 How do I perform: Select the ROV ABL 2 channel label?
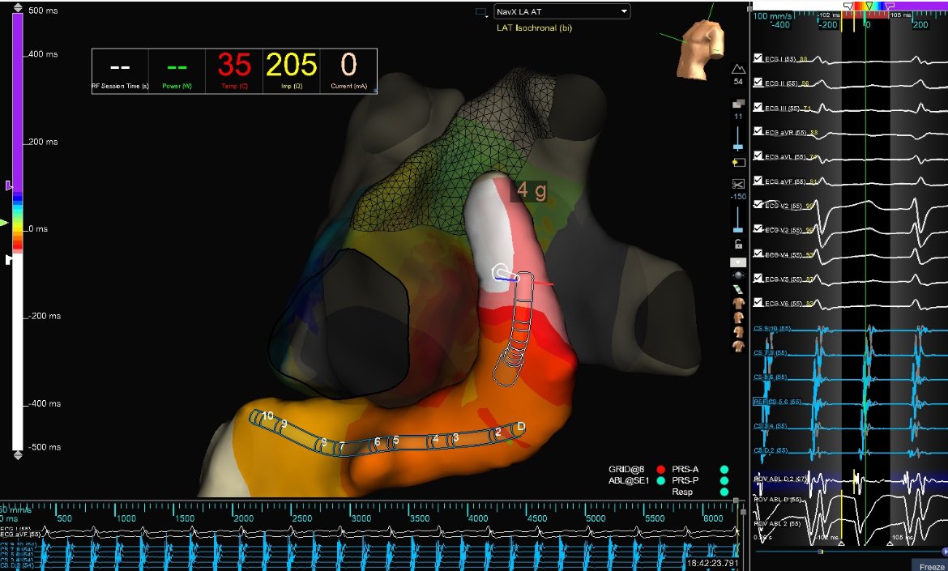(x=777, y=523)
